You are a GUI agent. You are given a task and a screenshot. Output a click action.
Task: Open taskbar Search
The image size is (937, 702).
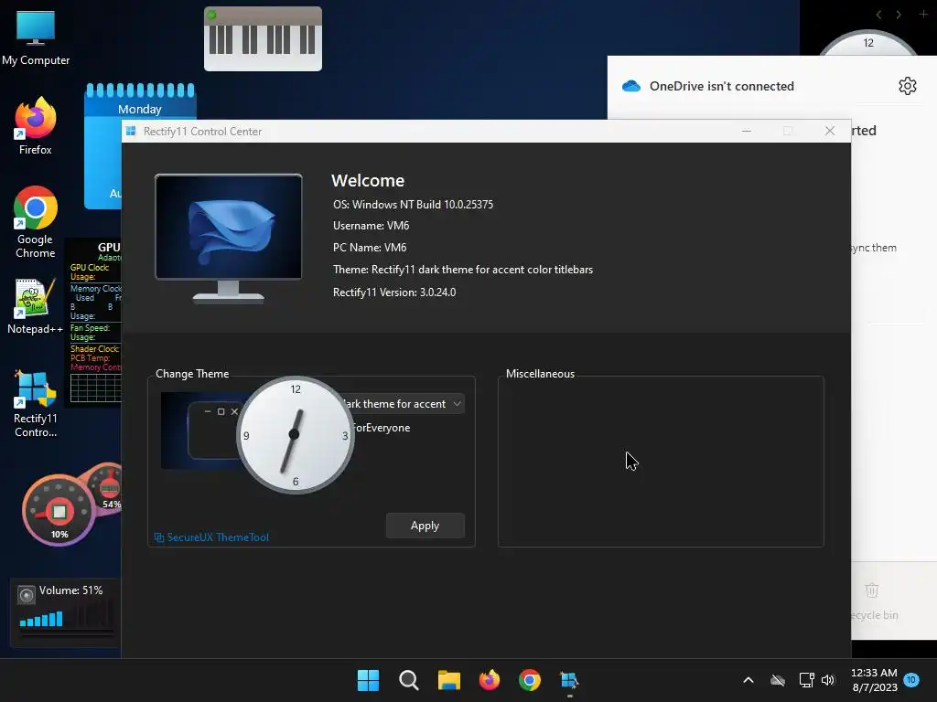409,680
